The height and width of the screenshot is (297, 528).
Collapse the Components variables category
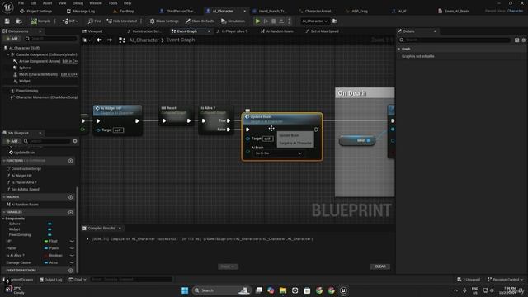coord(3,219)
